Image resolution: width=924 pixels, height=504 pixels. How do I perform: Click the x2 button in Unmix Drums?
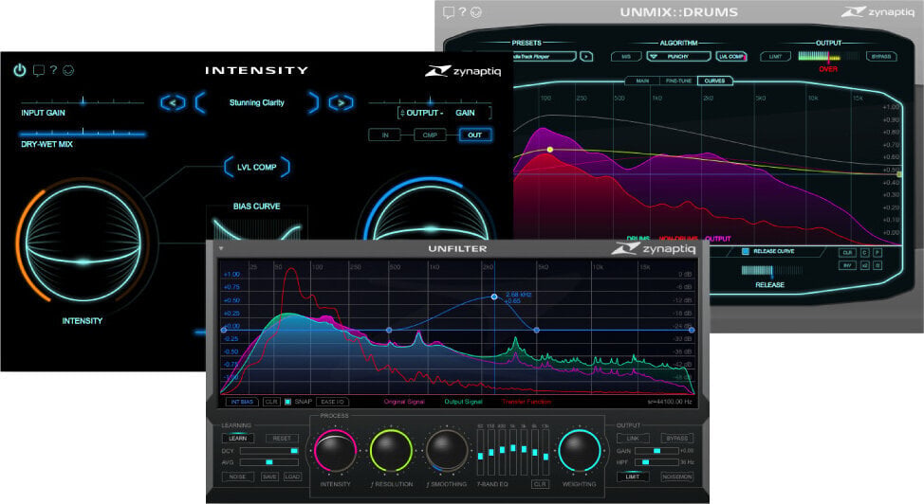point(864,265)
